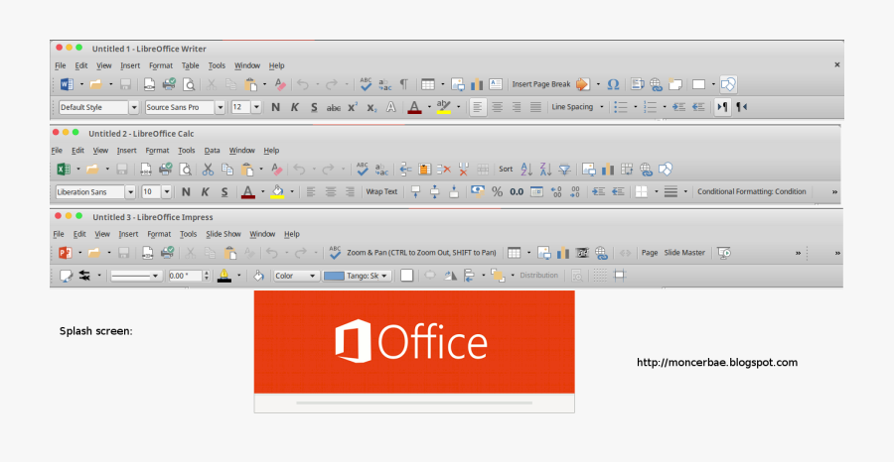The width and height of the screenshot is (894, 462).
Task: Open Color fill type dropdown in Impress
Action: (x=295, y=276)
